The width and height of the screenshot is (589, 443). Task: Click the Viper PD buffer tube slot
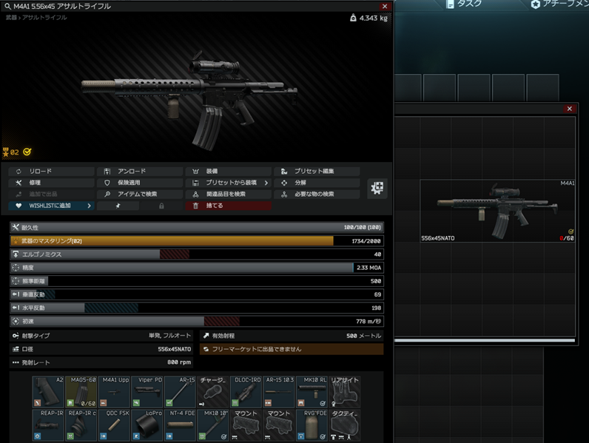(147, 391)
